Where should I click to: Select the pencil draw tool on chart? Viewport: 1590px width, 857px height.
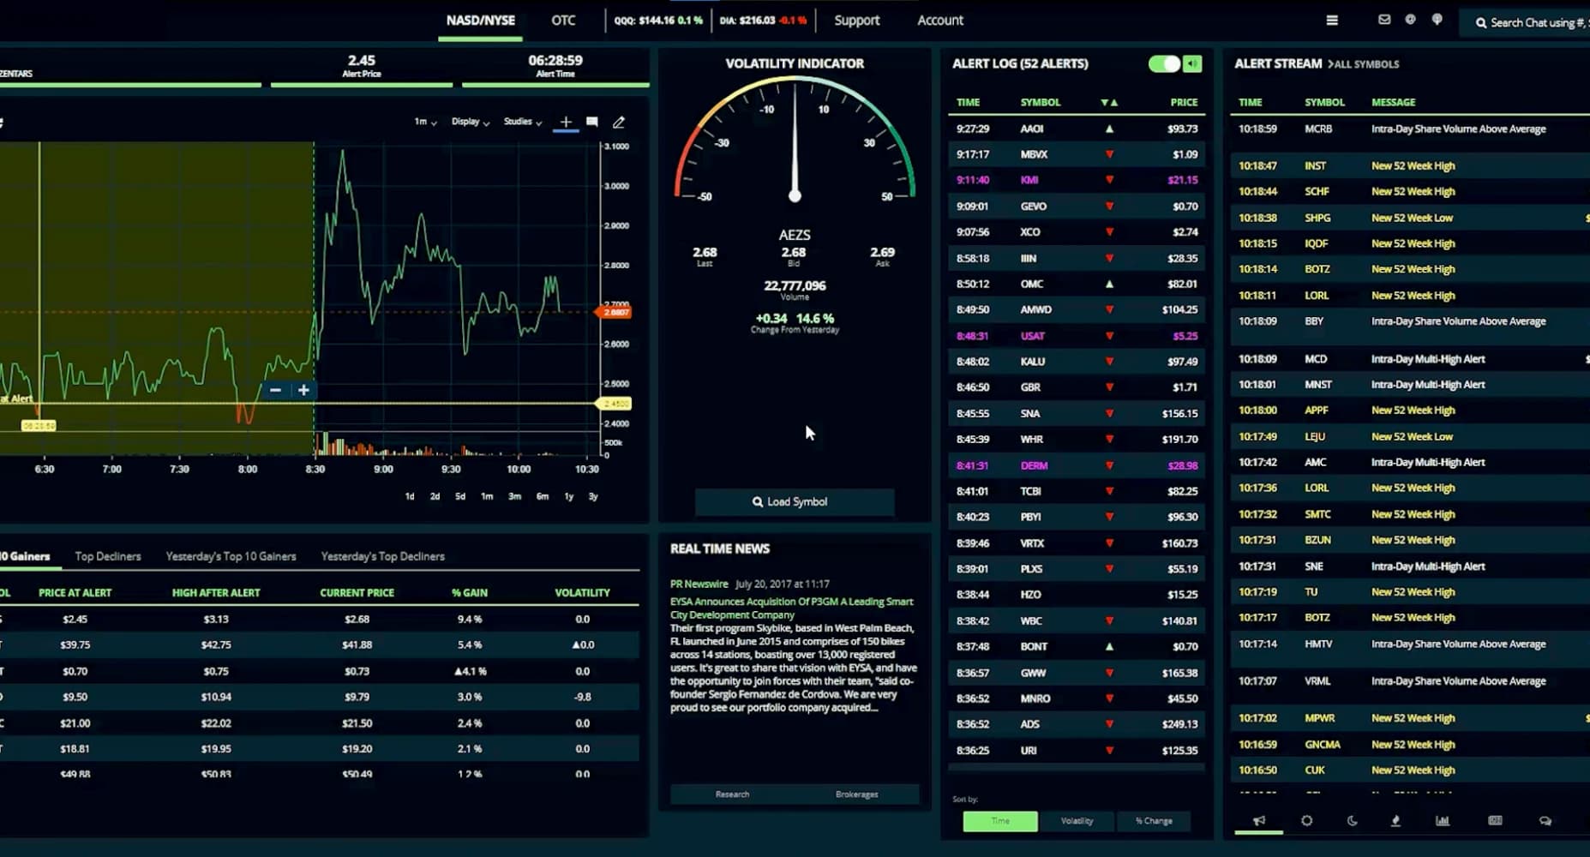[619, 123]
